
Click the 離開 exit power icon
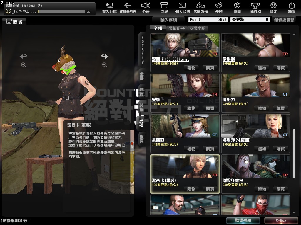[292, 8]
